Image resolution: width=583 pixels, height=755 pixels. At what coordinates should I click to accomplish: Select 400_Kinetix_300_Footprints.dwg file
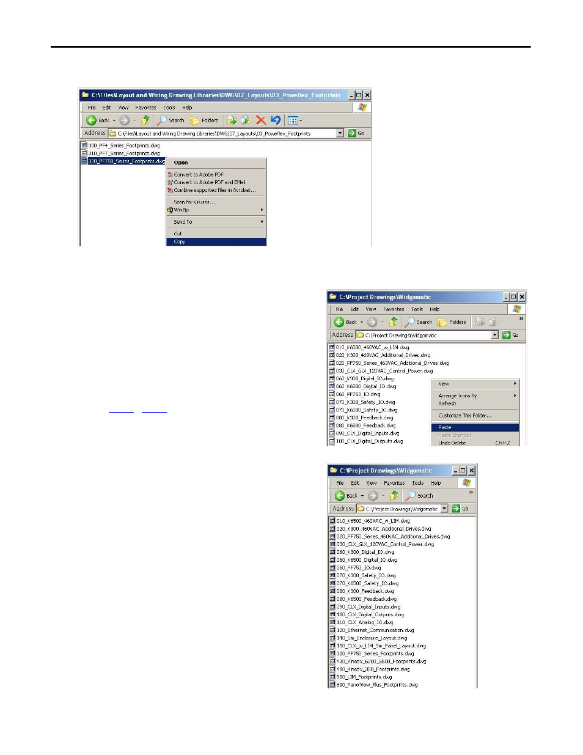pyautogui.click(x=370, y=669)
